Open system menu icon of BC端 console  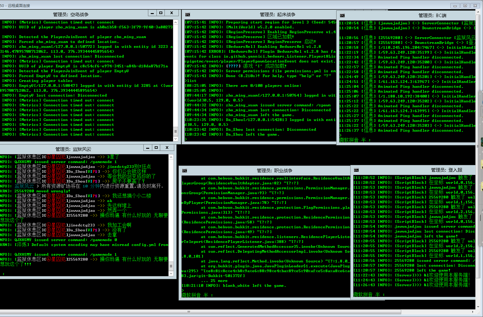342,16
